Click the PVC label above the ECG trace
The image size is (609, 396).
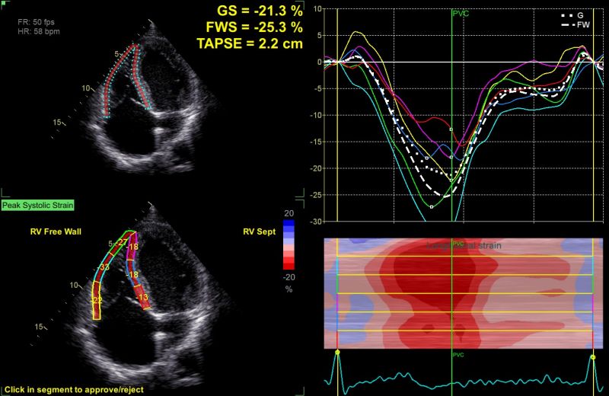[458, 355]
